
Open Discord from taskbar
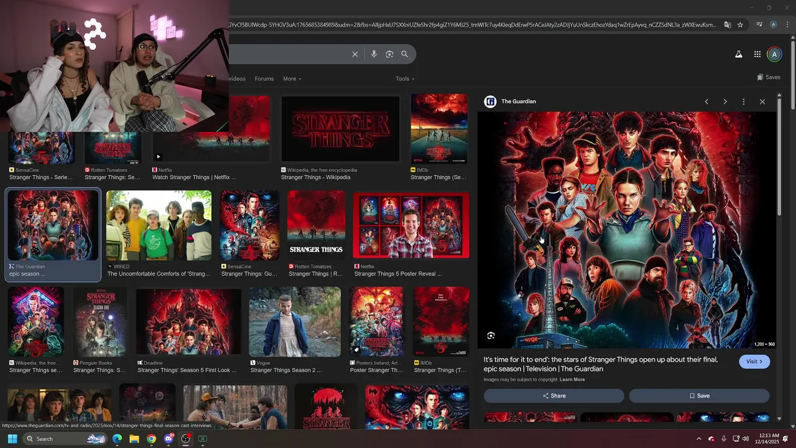point(169,439)
